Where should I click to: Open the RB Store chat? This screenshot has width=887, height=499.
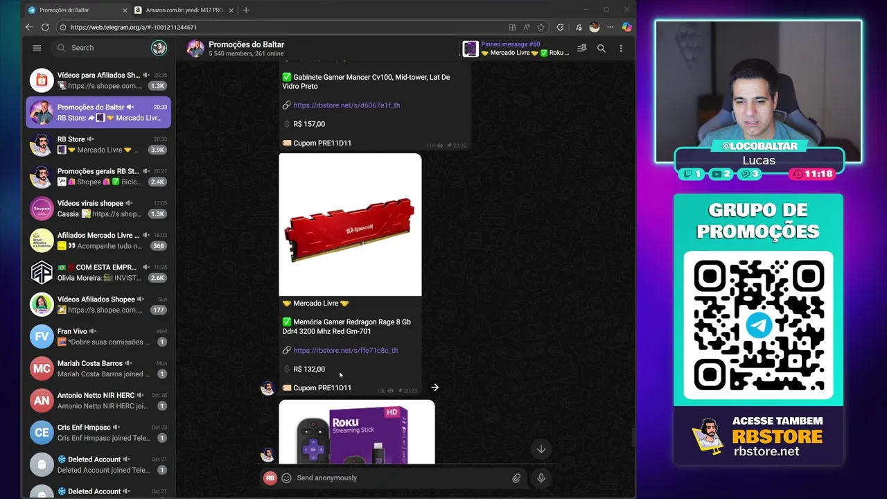98,144
